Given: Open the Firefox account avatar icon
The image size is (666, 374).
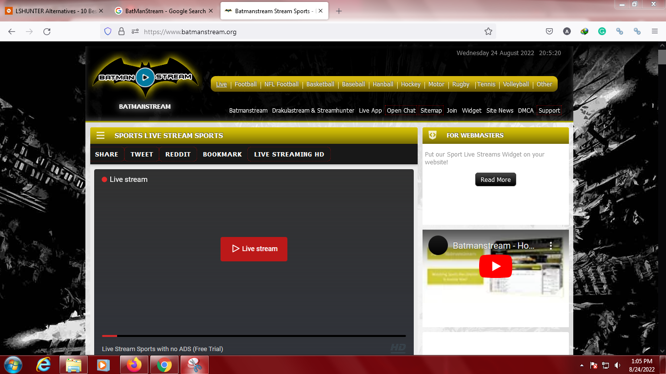Looking at the screenshot, I should pos(567,31).
